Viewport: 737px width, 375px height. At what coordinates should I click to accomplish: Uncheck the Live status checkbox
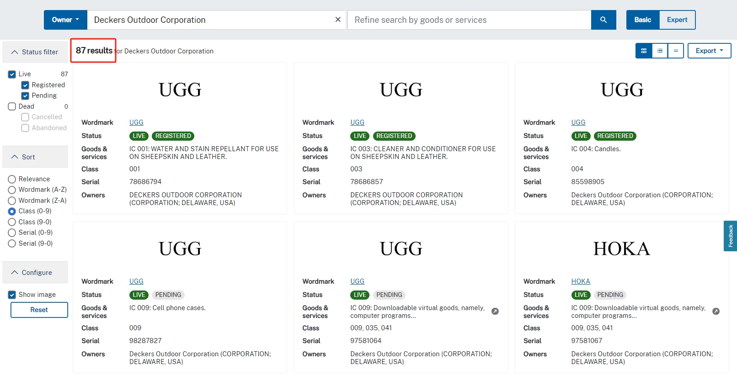(12, 74)
